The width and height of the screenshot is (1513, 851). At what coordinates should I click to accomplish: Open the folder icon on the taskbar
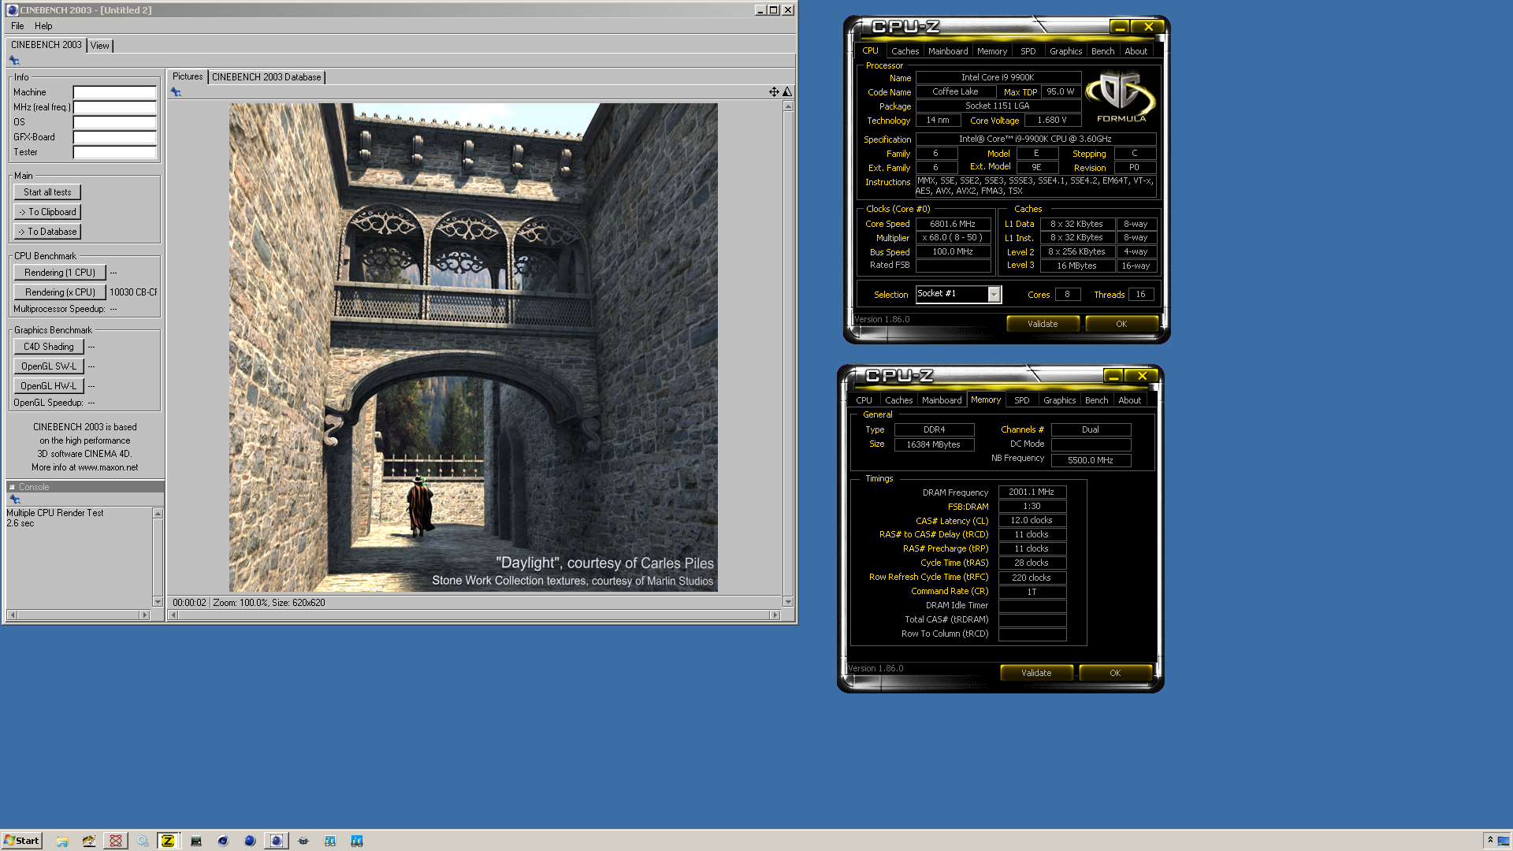click(x=62, y=841)
